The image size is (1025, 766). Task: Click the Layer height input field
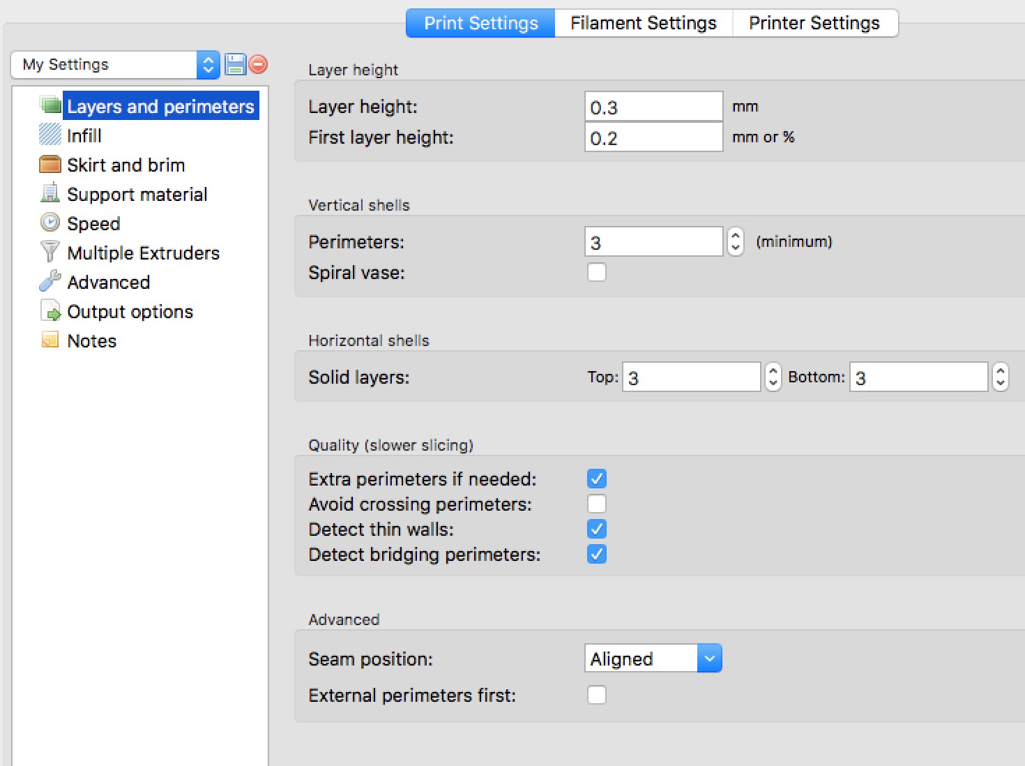654,107
